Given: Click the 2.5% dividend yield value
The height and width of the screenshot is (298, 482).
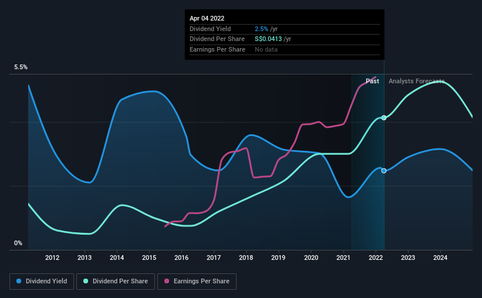Looking at the screenshot, I should tap(261, 29).
